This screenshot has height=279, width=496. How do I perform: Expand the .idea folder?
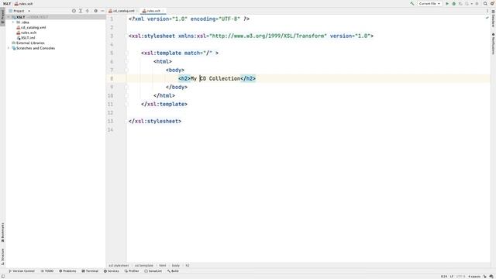tap(13, 22)
